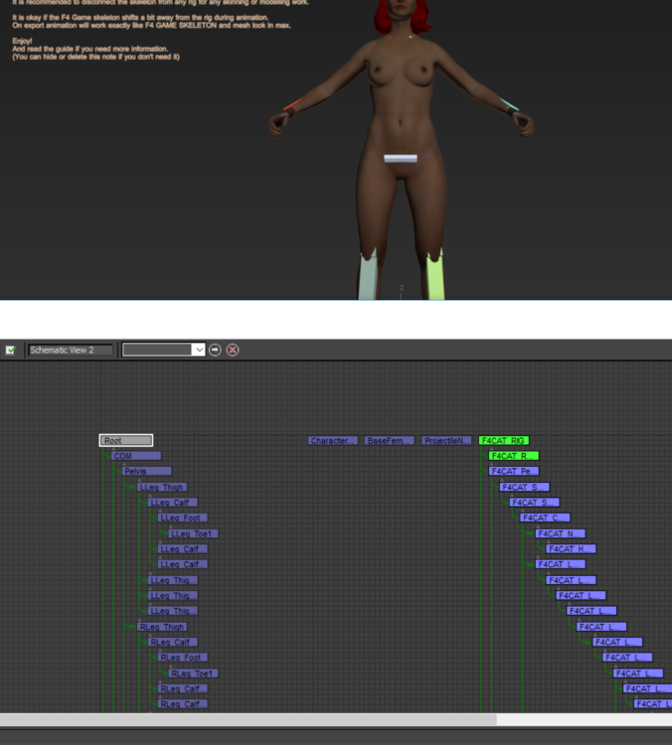The width and height of the screenshot is (672, 745).
Task: Collapse arrow above the Pelvis node
Action: point(123,465)
